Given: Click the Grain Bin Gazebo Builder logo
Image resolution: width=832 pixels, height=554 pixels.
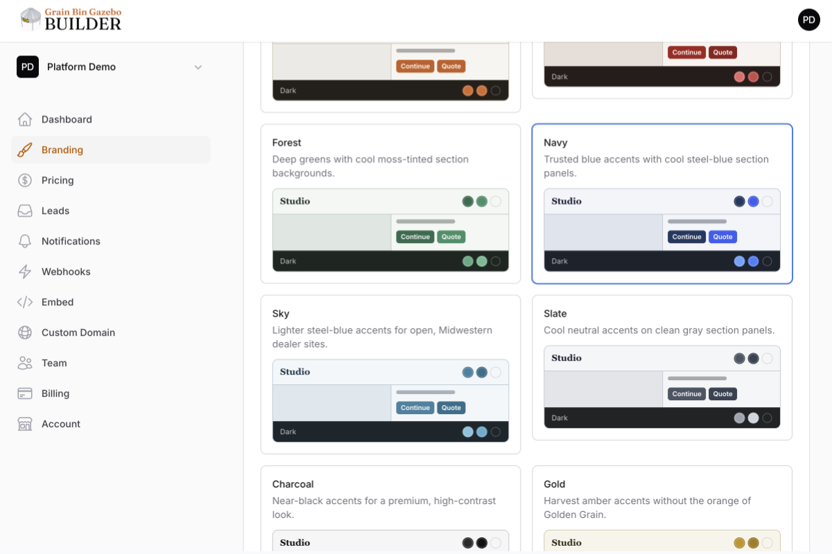Looking at the screenshot, I should 71,19.
